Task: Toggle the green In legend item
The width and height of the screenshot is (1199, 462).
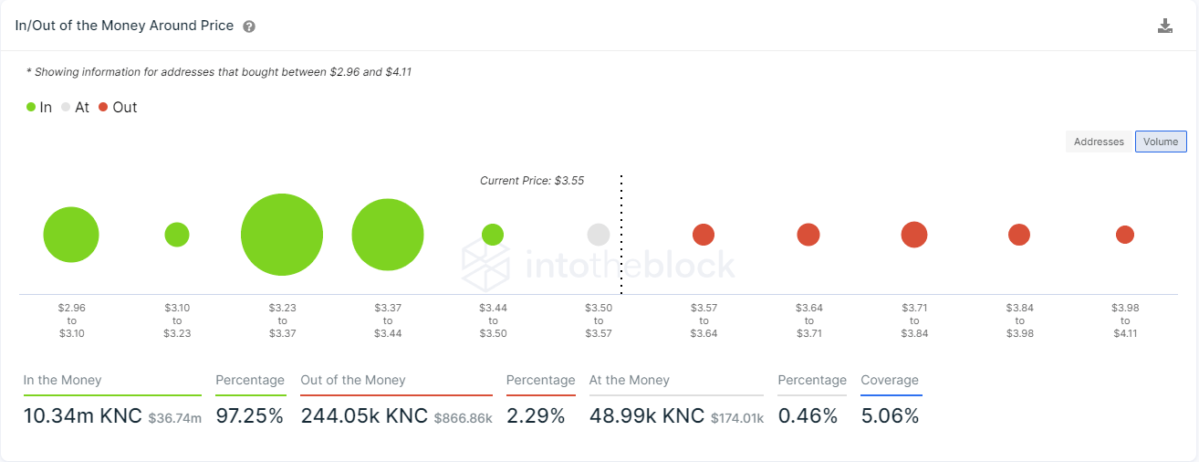Action: pos(39,107)
